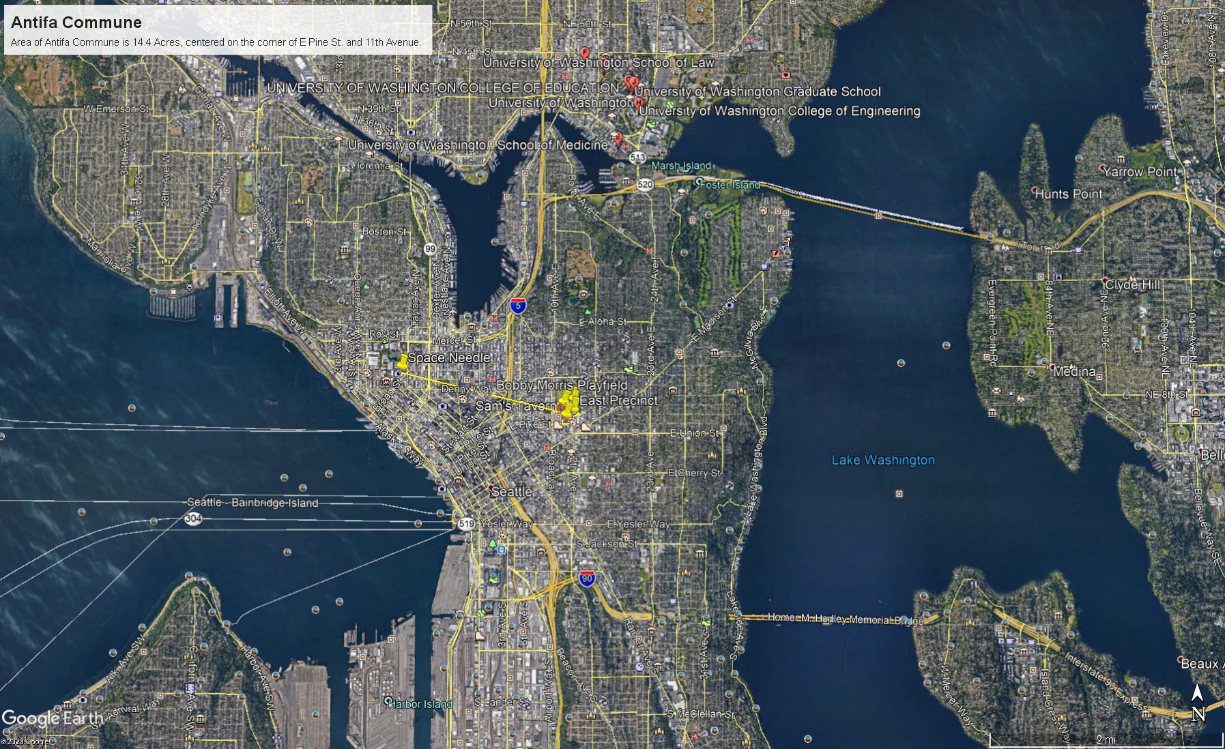Click the Boston St label

pyautogui.click(x=384, y=232)
